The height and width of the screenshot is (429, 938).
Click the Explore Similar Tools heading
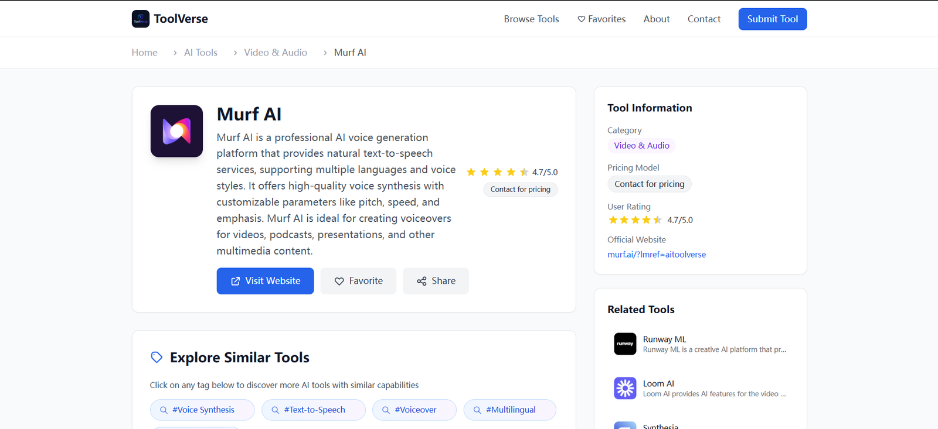[240, 358]
